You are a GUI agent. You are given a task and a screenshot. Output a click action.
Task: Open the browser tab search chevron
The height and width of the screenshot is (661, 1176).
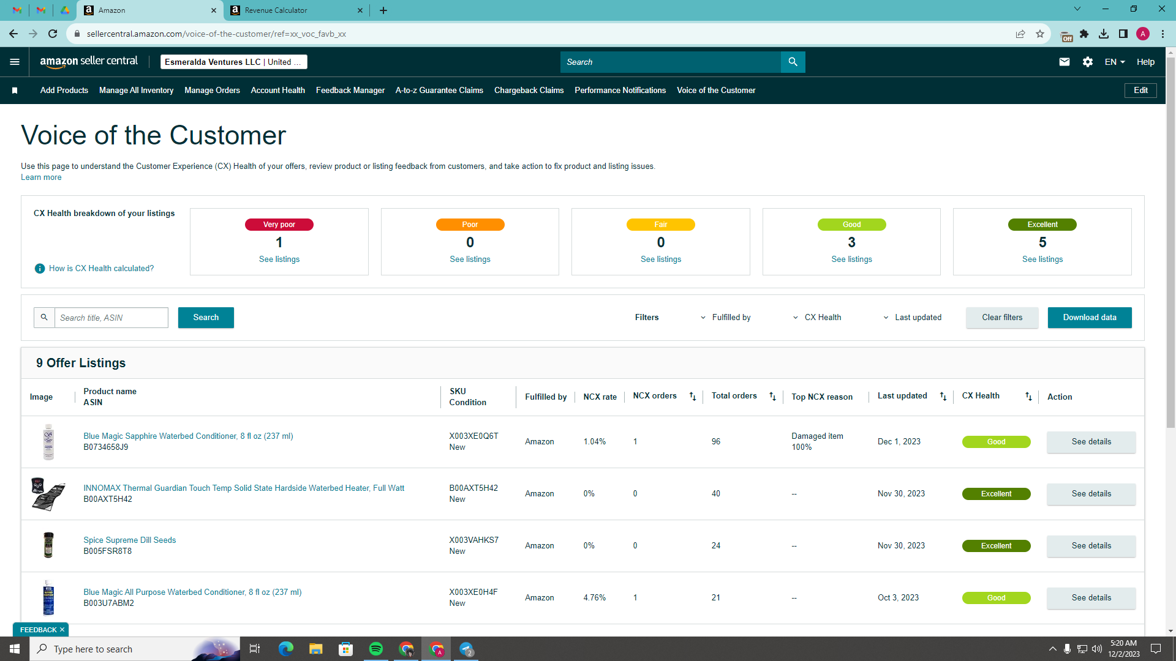click(1077, 9)
